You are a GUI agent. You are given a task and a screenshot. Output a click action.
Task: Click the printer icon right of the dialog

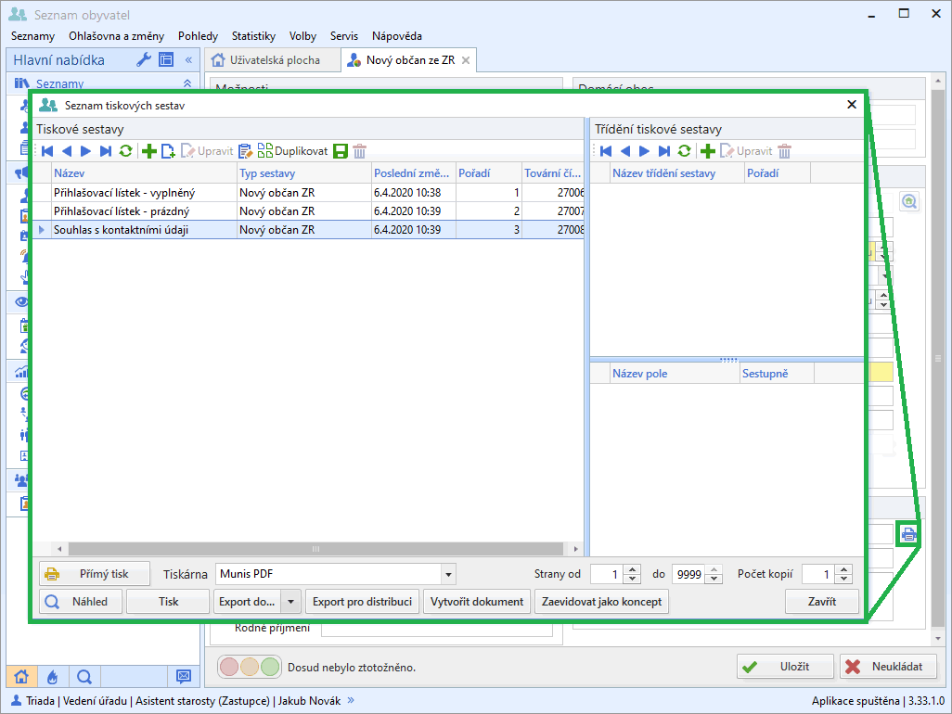[909, 534]
